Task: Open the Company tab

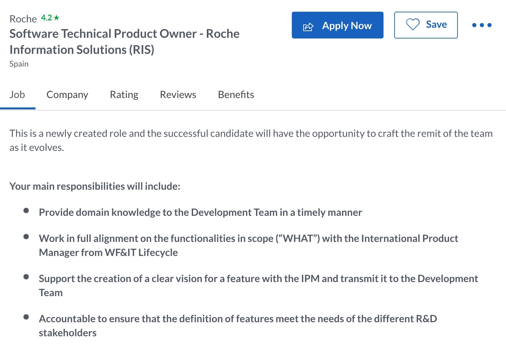Action: (67, 95)
